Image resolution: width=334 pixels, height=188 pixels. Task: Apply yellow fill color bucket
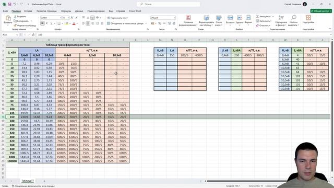[67, 23]
